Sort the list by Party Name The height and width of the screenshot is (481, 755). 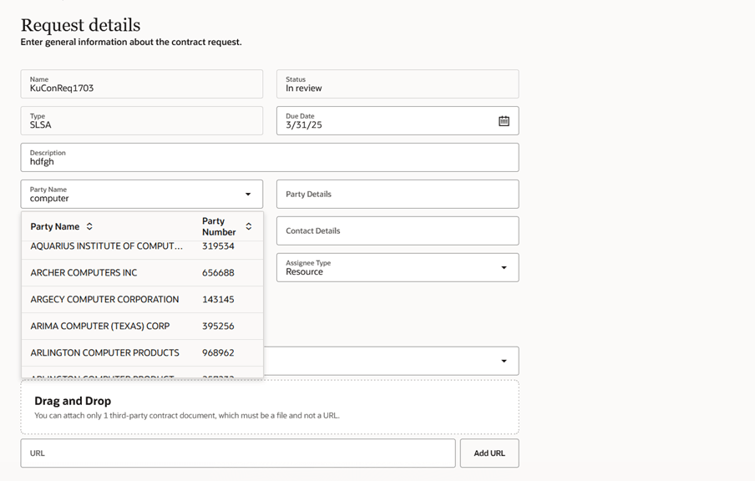coord(89,226)
